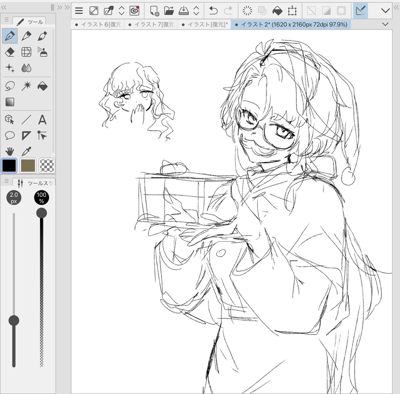Click the tool palette vertical scrollbar

pyautogui.click(x=53, y=90)
